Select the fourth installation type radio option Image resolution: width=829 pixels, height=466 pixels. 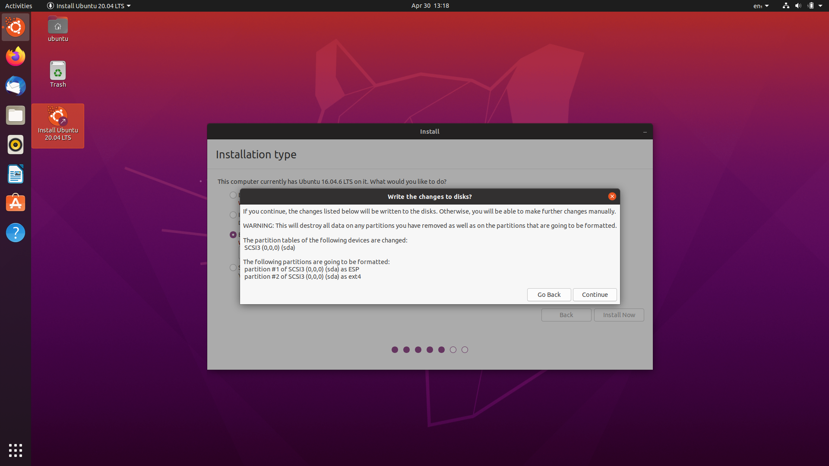[233, 268]
